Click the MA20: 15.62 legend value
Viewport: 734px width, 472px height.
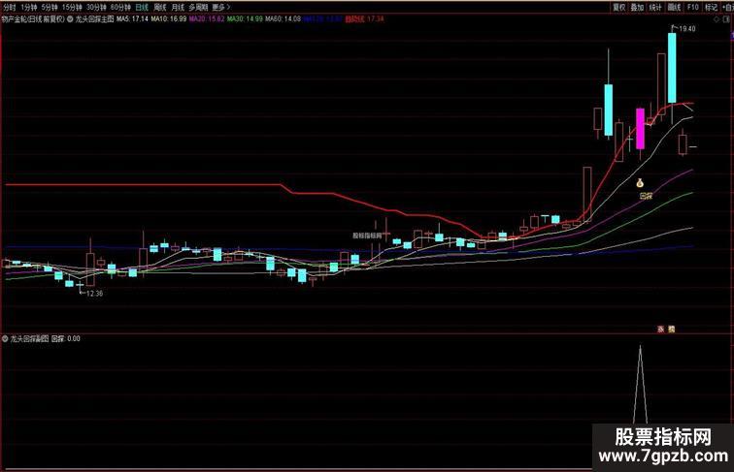(207, 19)
